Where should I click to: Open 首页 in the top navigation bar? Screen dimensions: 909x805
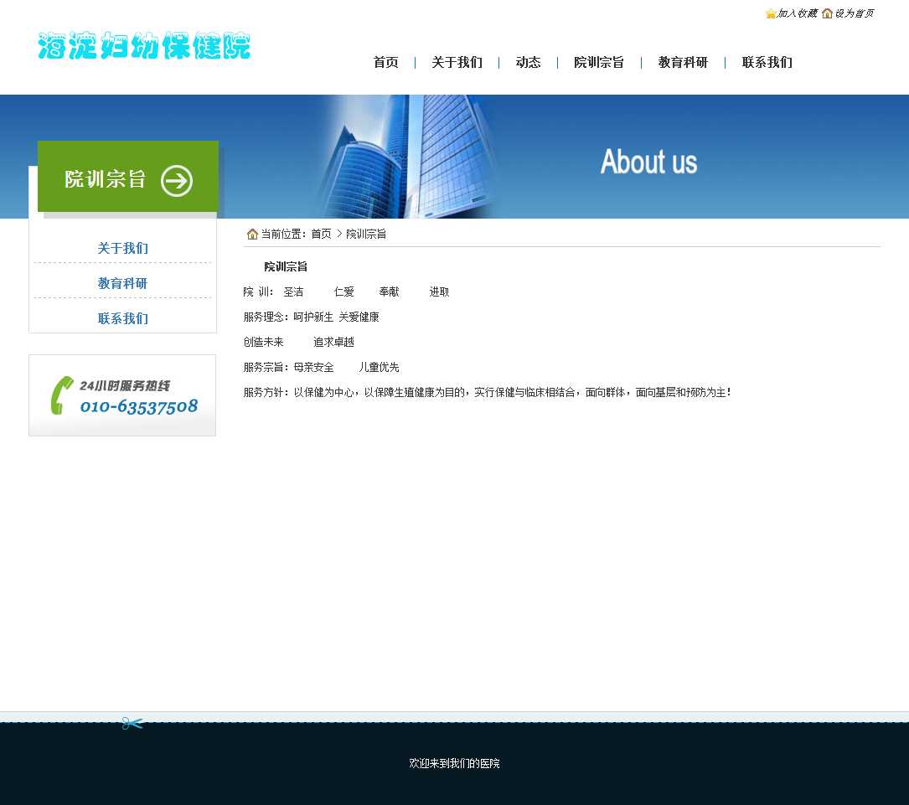tap(385, 63)
